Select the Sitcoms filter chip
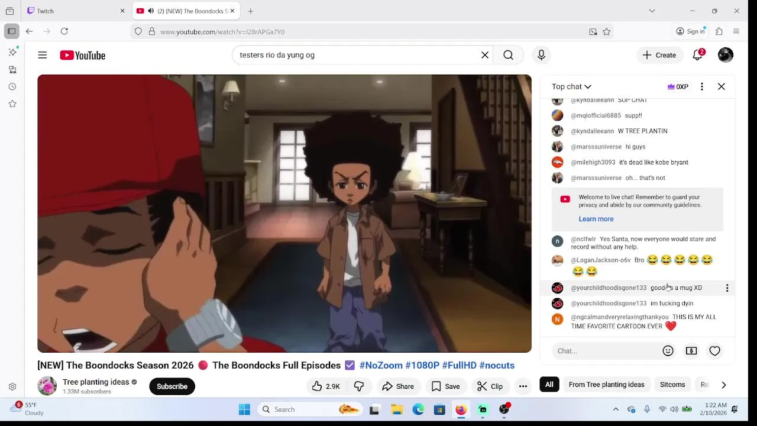Image resolution: width=757 pixels, height=426 pixels. tap(672, 385)
